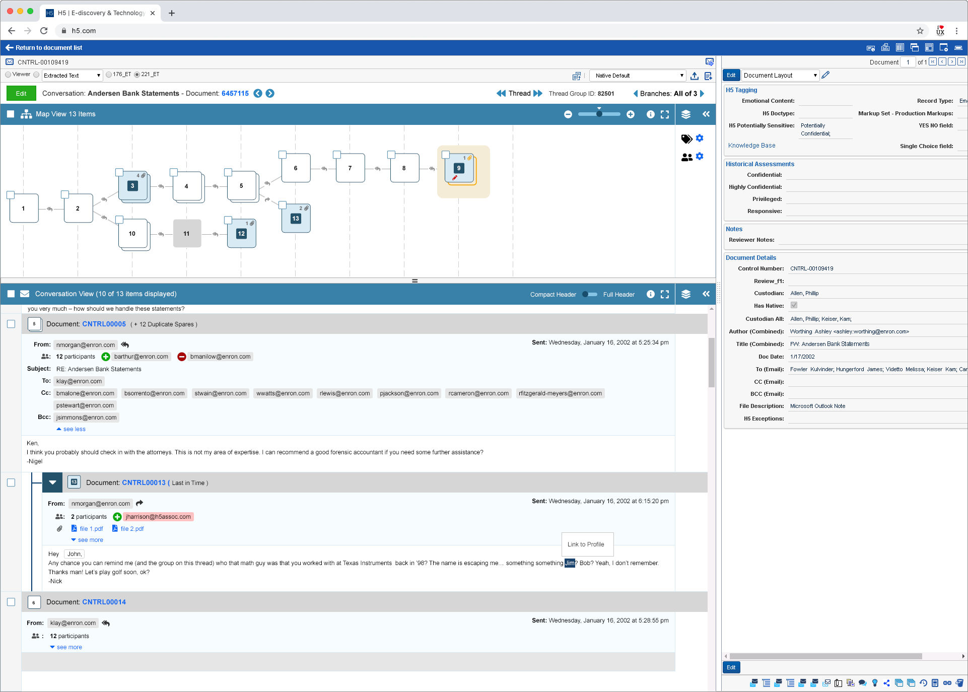
Task: Open browser three-dot menu
Action: [956, 31]
